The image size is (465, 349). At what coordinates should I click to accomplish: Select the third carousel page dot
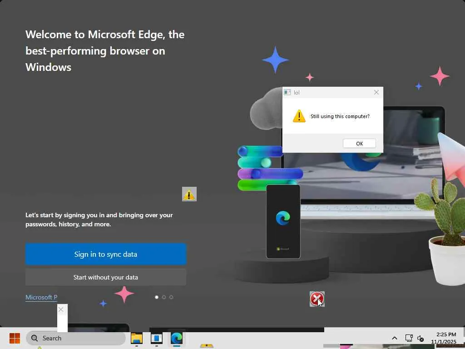[171, 297]
